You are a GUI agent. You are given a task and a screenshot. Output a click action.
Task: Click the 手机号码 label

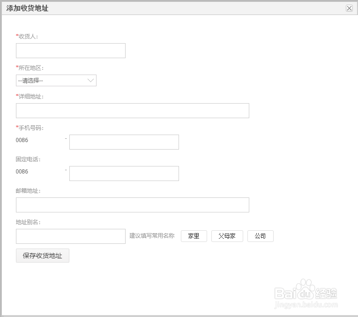point(30,128)
